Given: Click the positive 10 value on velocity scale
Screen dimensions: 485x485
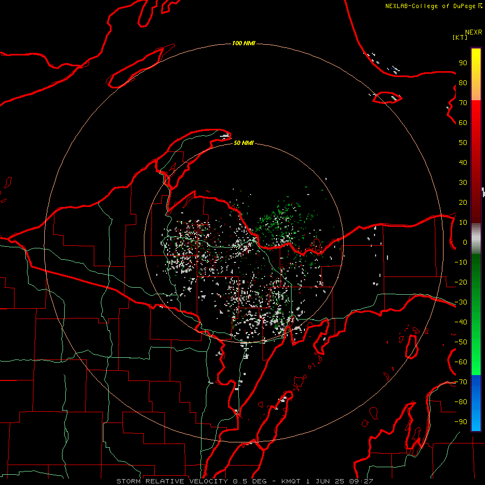Looking at the screenshot, I should 463,223.
